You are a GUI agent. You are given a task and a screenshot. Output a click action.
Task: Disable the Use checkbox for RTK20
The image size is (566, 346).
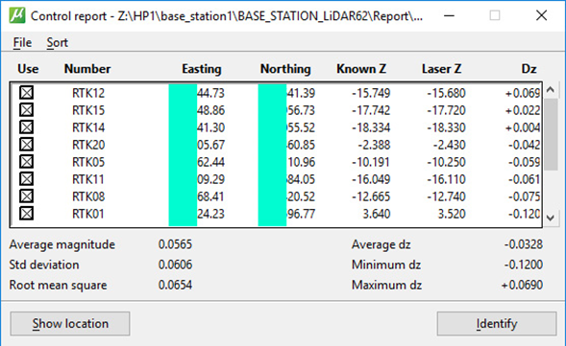[x=26, y=145]
